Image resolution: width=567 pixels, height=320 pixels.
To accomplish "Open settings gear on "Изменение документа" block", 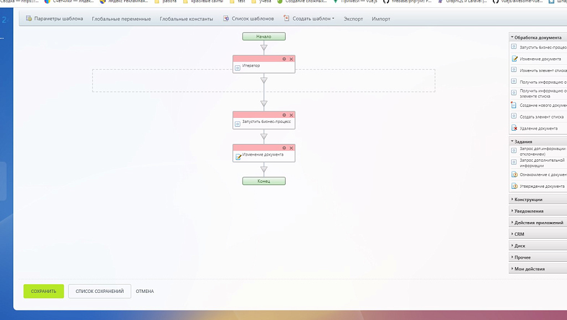I will coord(284,147).
